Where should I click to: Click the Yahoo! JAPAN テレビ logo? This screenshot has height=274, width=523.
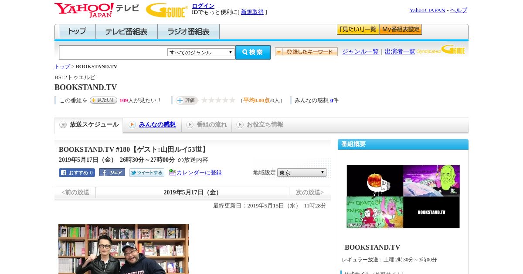tap(97, 10)
